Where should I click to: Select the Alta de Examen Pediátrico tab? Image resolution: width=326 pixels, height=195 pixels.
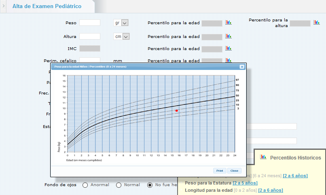point(47,6)
